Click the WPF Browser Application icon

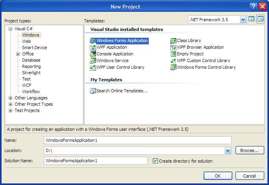tap(173, 48)
